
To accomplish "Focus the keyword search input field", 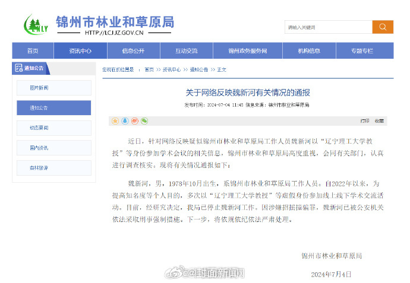I will pos(329,27).
